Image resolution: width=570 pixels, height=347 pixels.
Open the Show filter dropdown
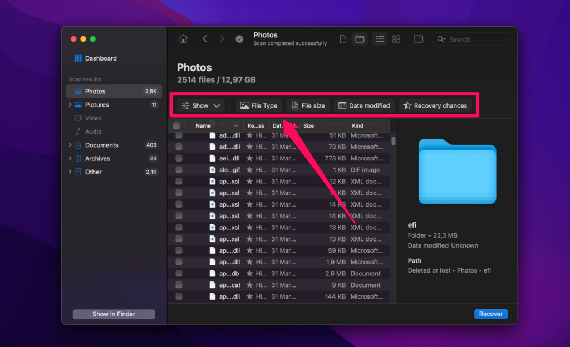point(201,105)
